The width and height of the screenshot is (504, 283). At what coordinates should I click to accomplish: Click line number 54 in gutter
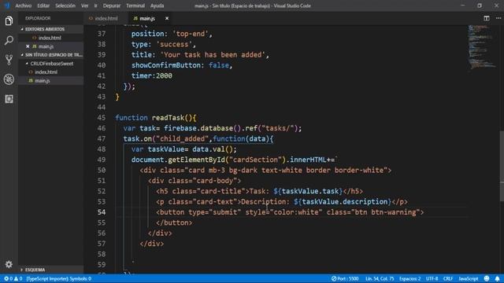(x=102, y=212)
